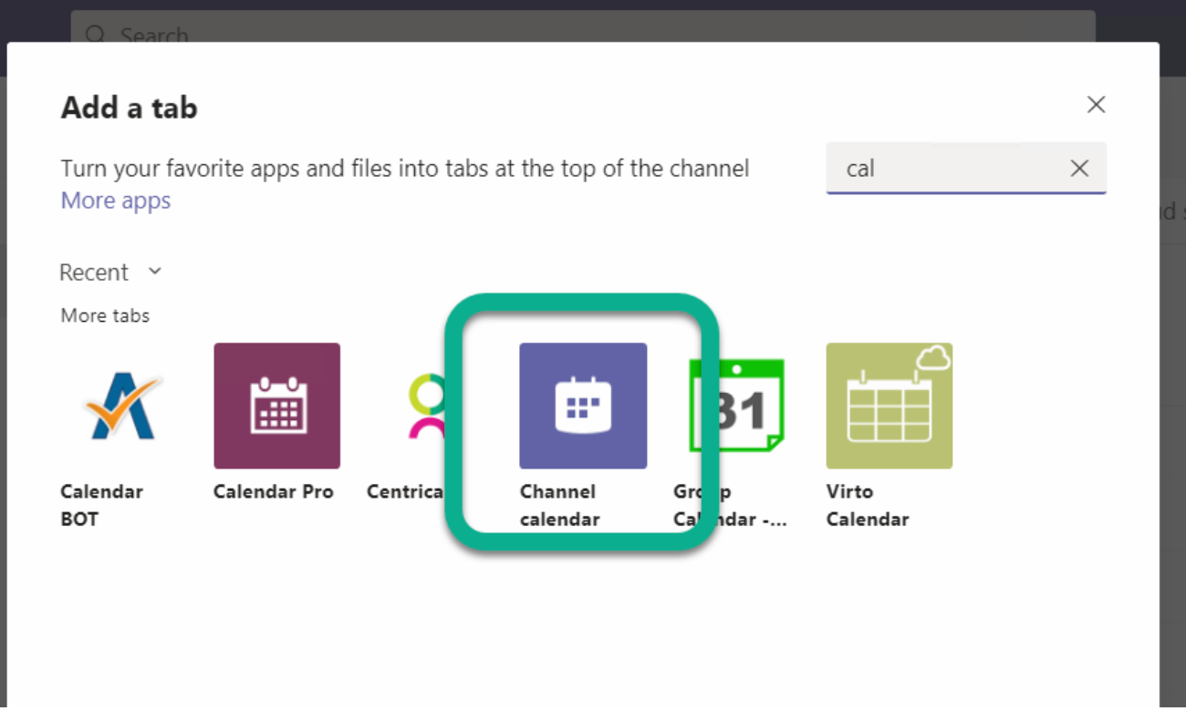Screen dimensions: 1186x711
Task: Select the Virto Calendar app
Action: click(x=889, y=406)
